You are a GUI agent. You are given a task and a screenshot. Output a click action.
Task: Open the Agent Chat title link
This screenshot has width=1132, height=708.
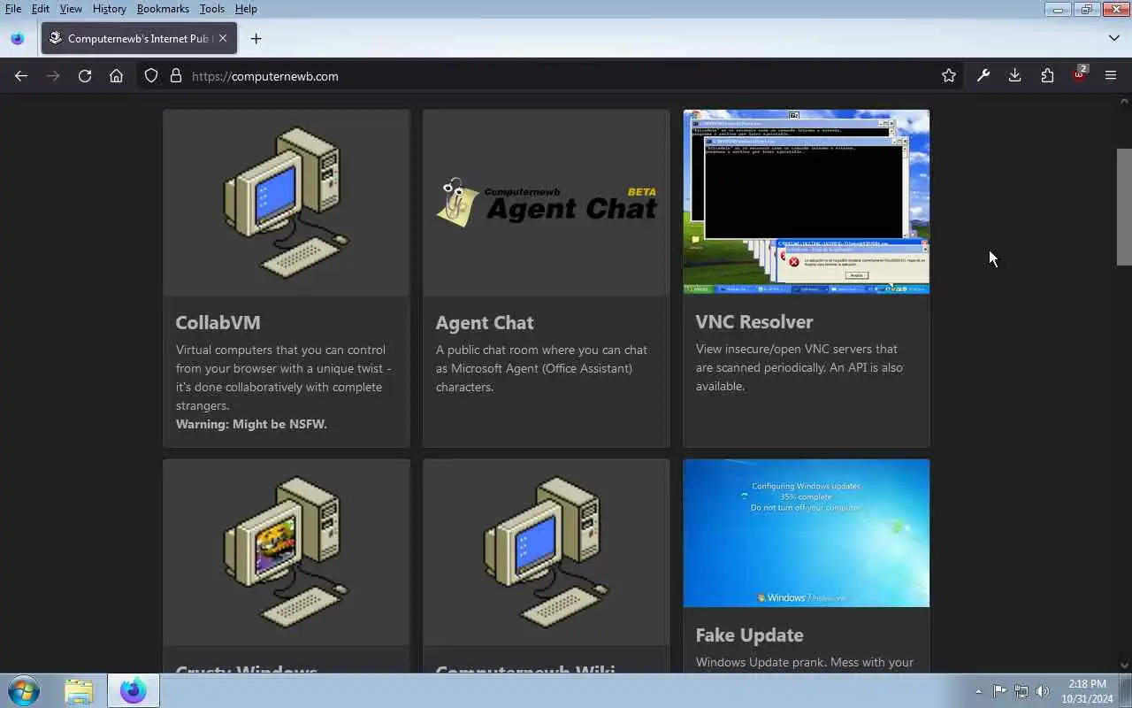[485, 323]
